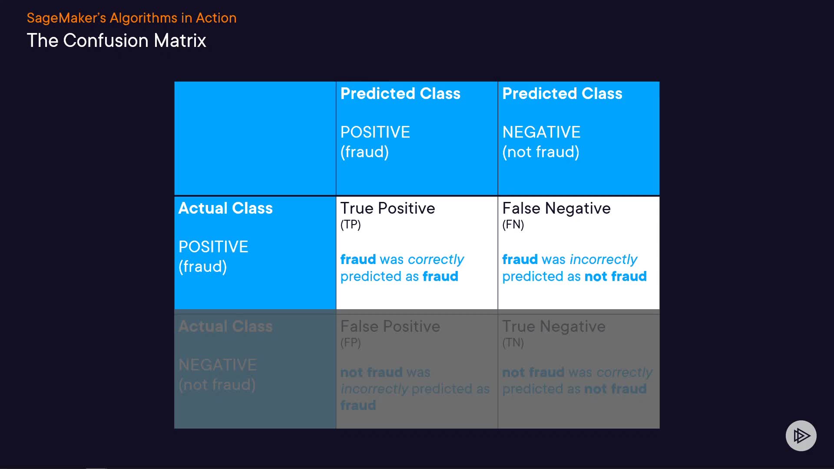The width and height of the screenshot is (834, 469).
Task: Click the (TP) abbreviation label
Action: [351, 225]
